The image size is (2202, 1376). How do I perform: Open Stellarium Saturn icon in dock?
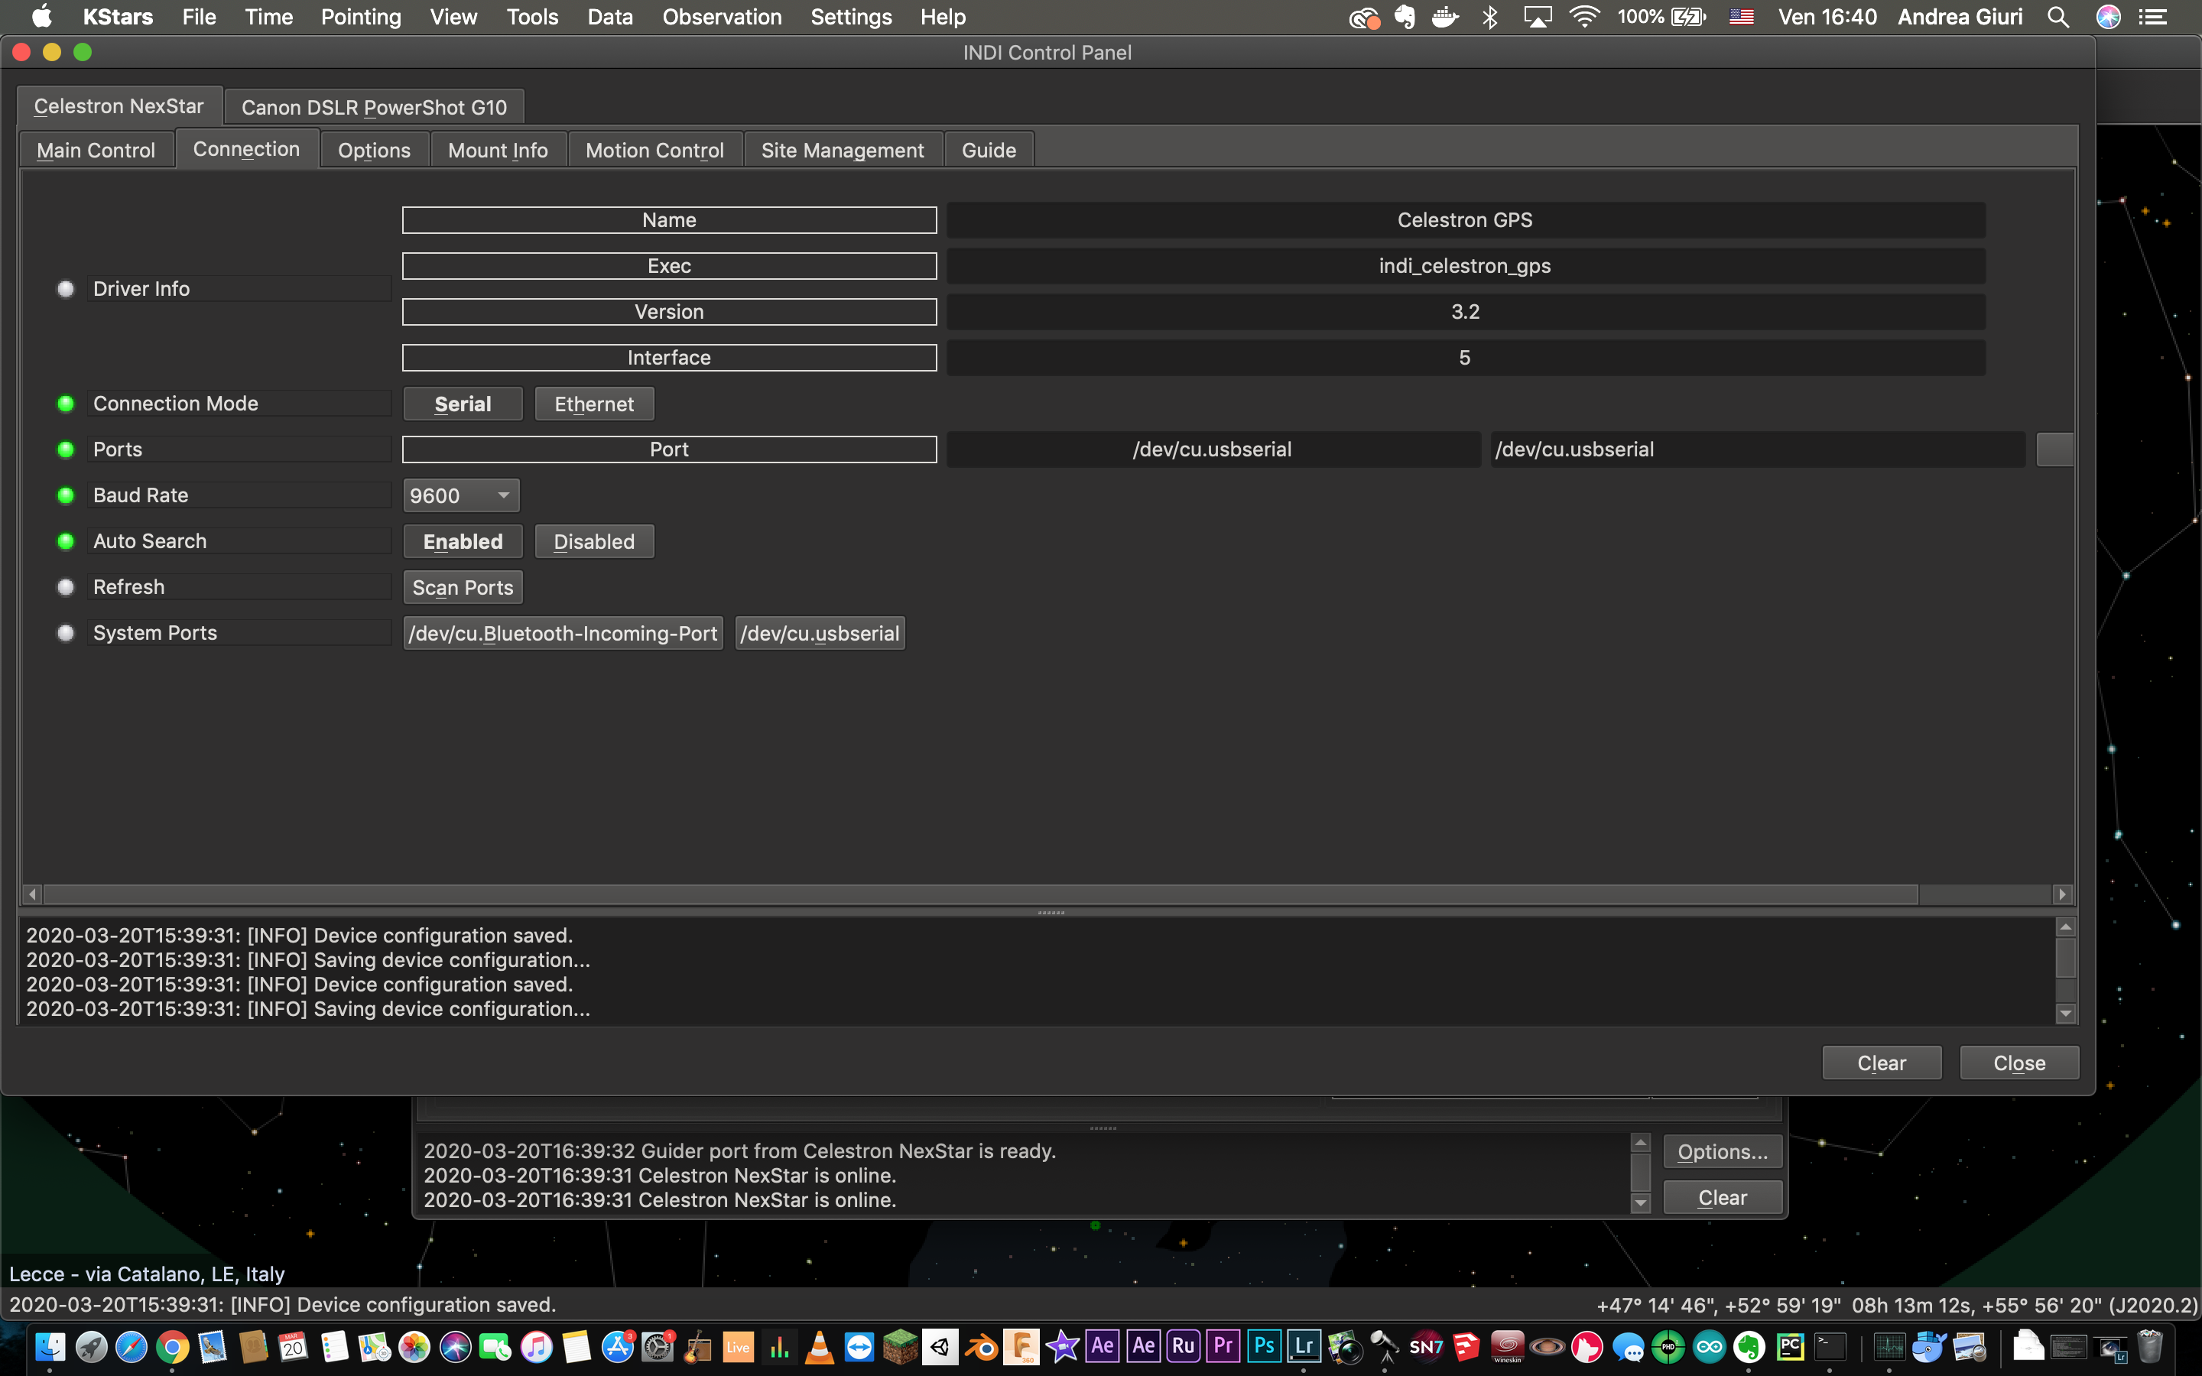pyautogui.click(x=1547, y=1346)
